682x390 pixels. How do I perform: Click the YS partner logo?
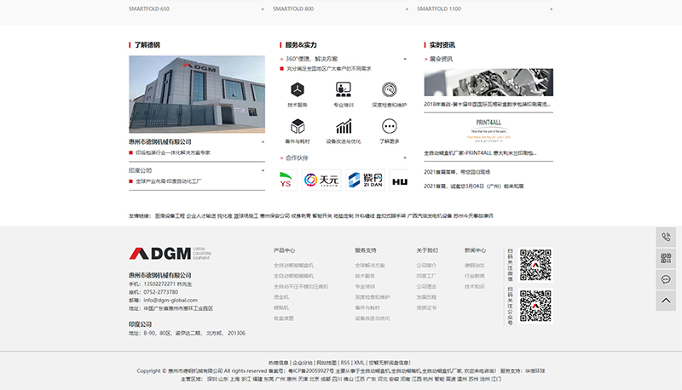pyautogui.click(x=287, y=180)
